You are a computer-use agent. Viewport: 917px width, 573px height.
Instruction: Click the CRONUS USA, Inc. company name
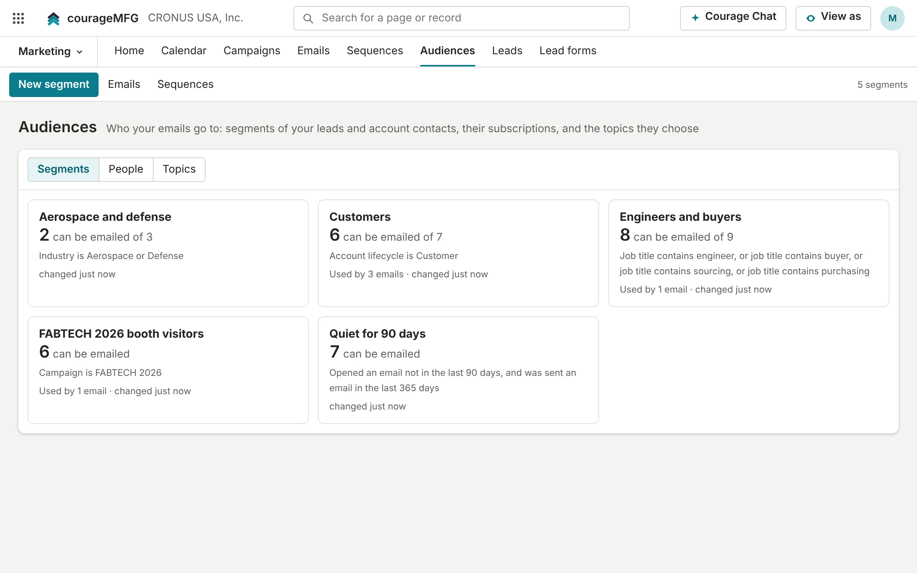point(196,18)
